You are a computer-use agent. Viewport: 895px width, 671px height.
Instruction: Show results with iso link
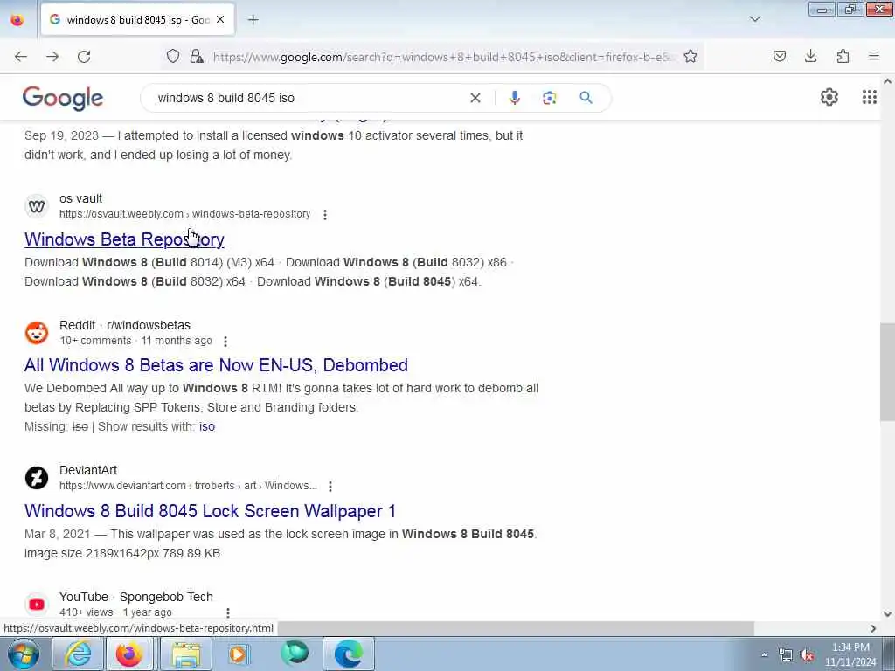coord(207,426)
